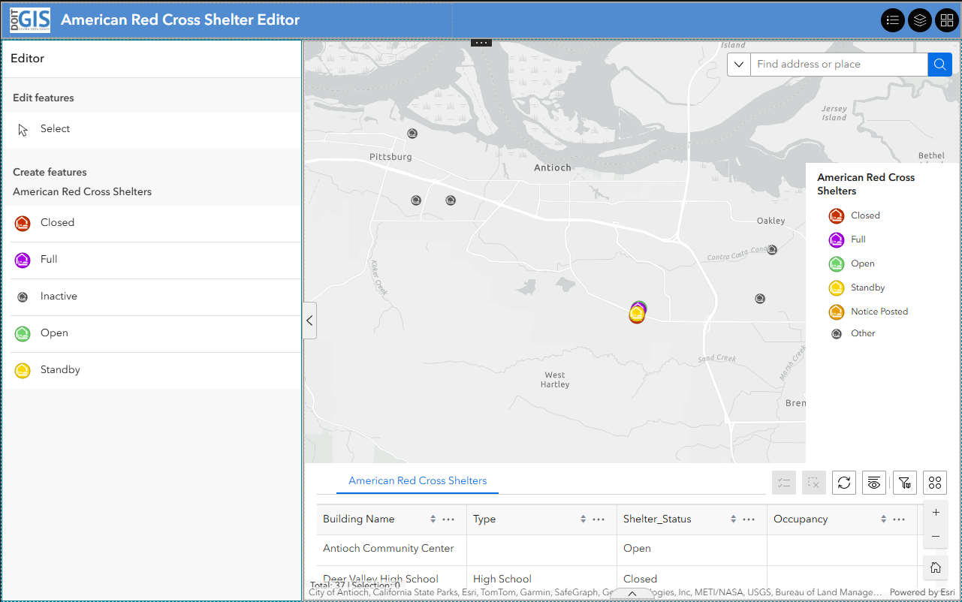The height and width of the screenshot is (602, 962).
Task: Open the table actions four-circles button
Action: [935, 483]
